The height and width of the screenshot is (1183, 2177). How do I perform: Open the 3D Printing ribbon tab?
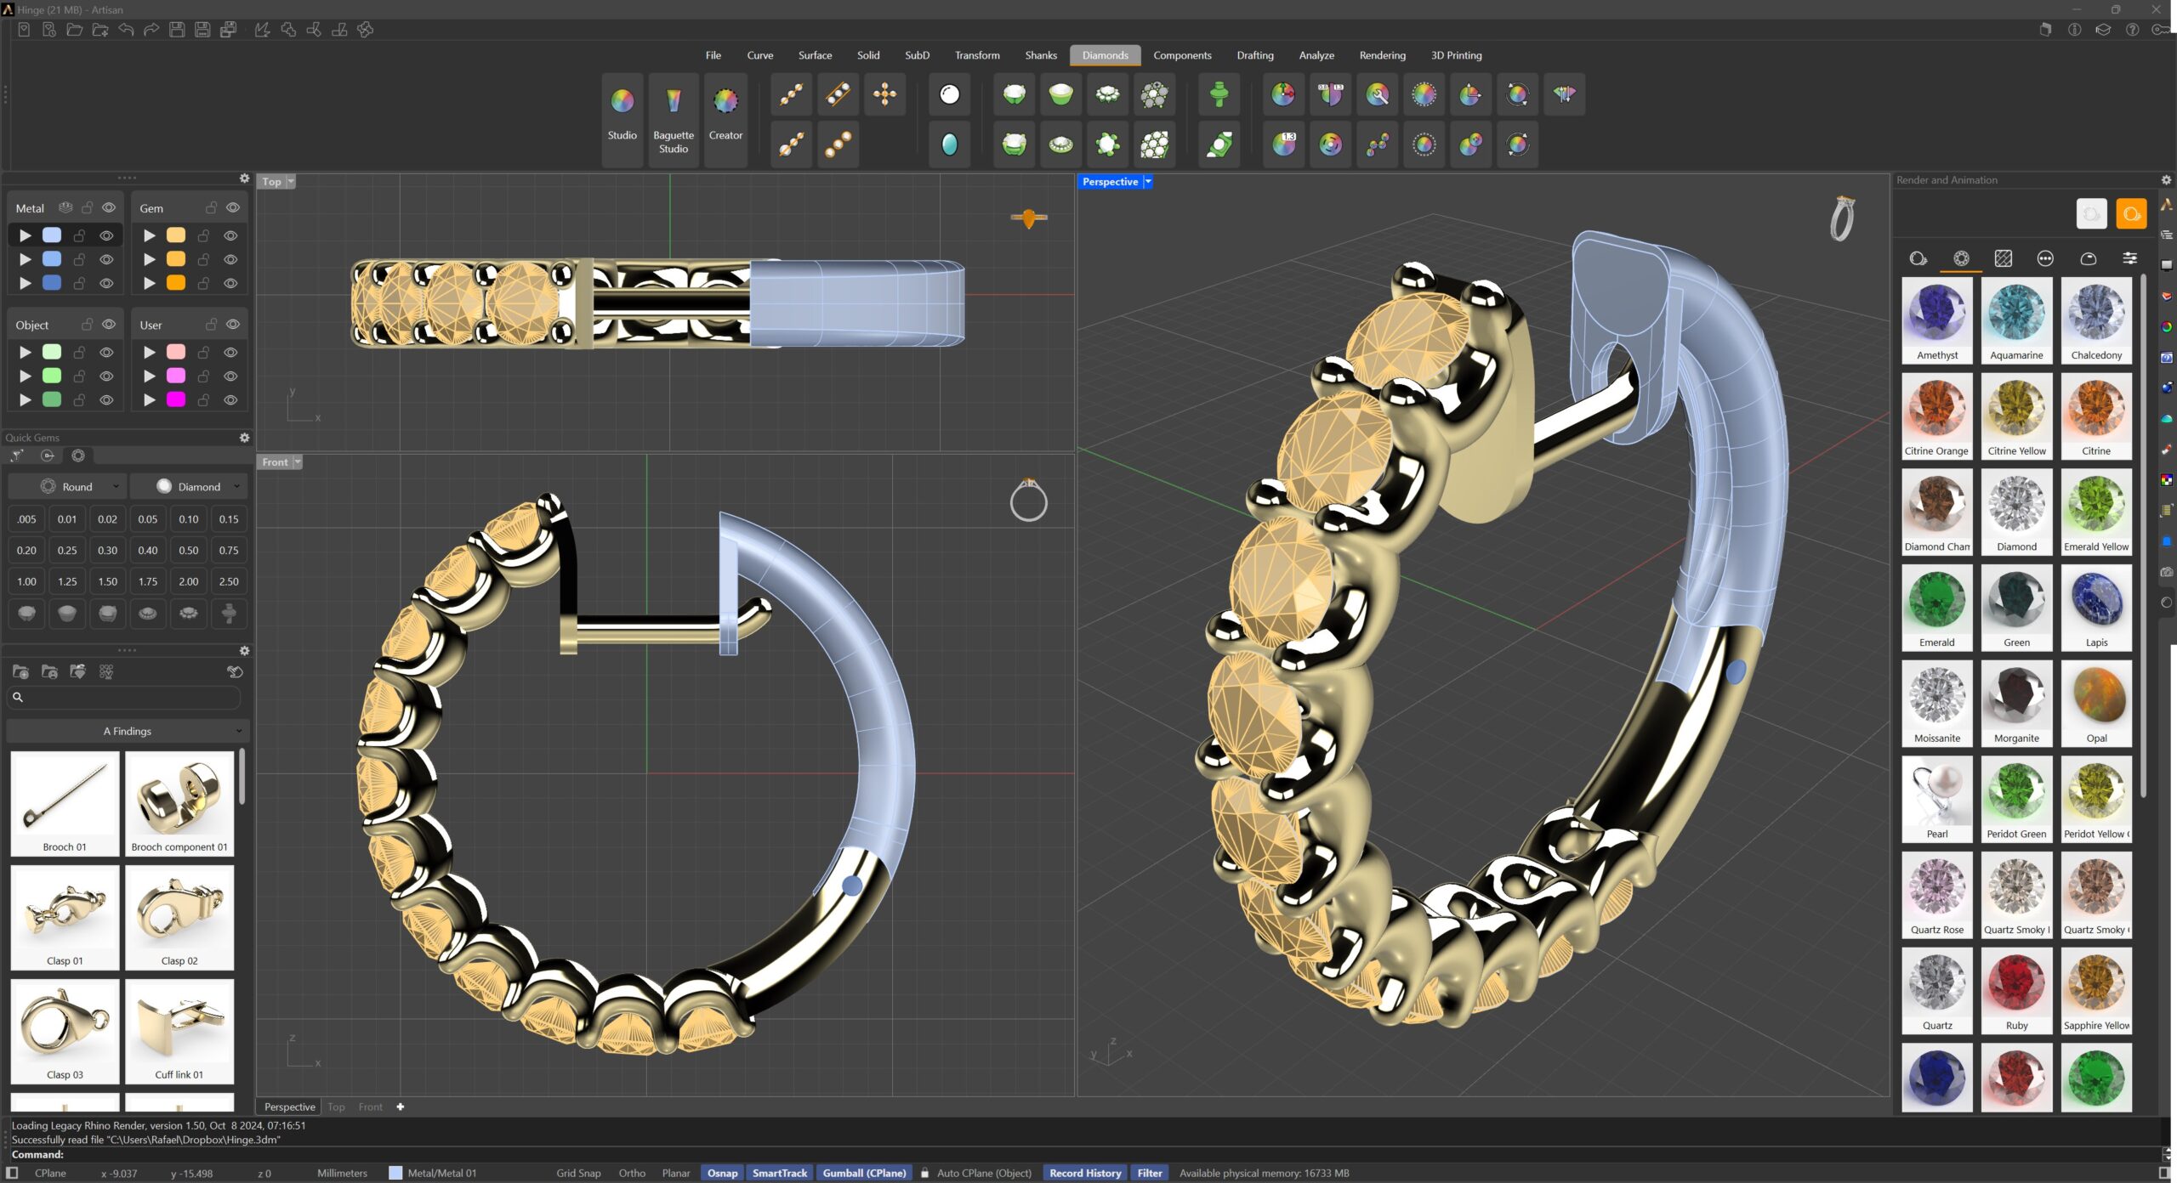click(1456, 55)
